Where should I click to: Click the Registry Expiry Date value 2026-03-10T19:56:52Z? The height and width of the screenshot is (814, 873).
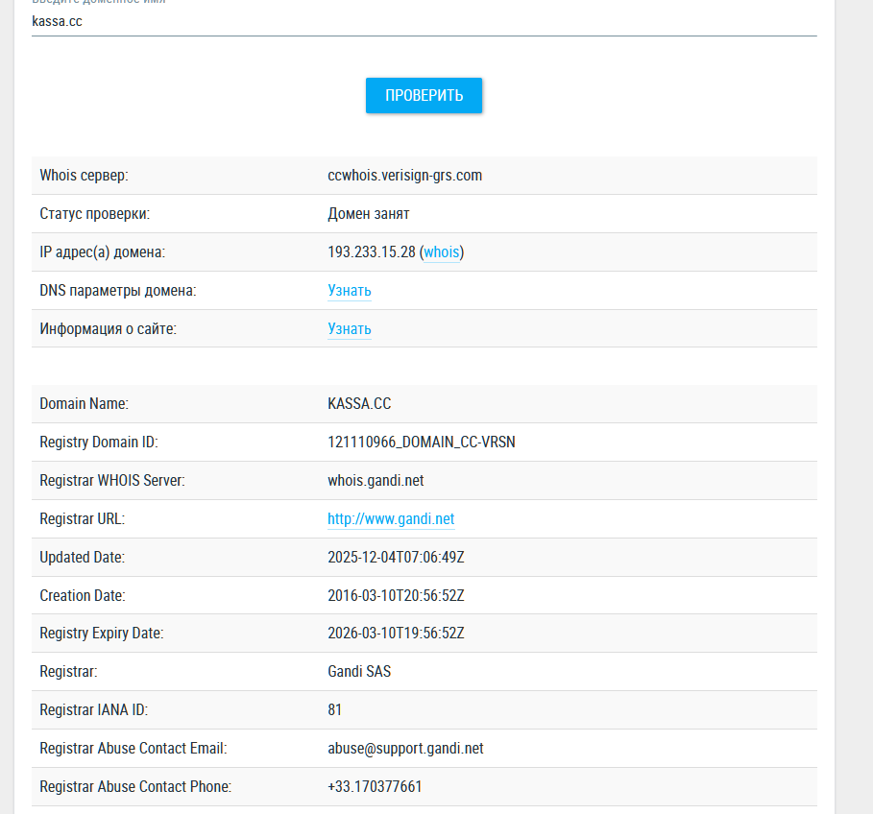pyautogui.click(x=396, y=634)
